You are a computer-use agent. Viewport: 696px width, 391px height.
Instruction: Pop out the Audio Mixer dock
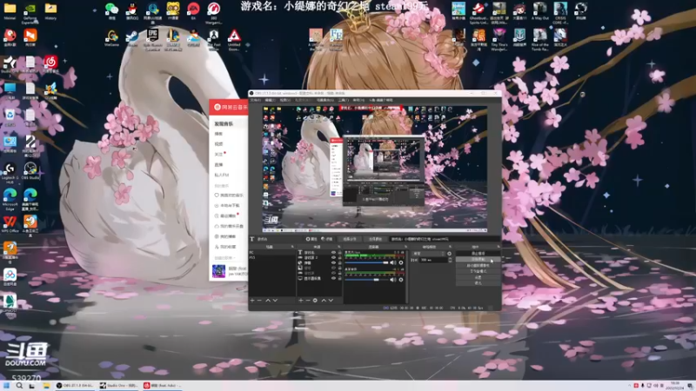(x=405, y=247)
